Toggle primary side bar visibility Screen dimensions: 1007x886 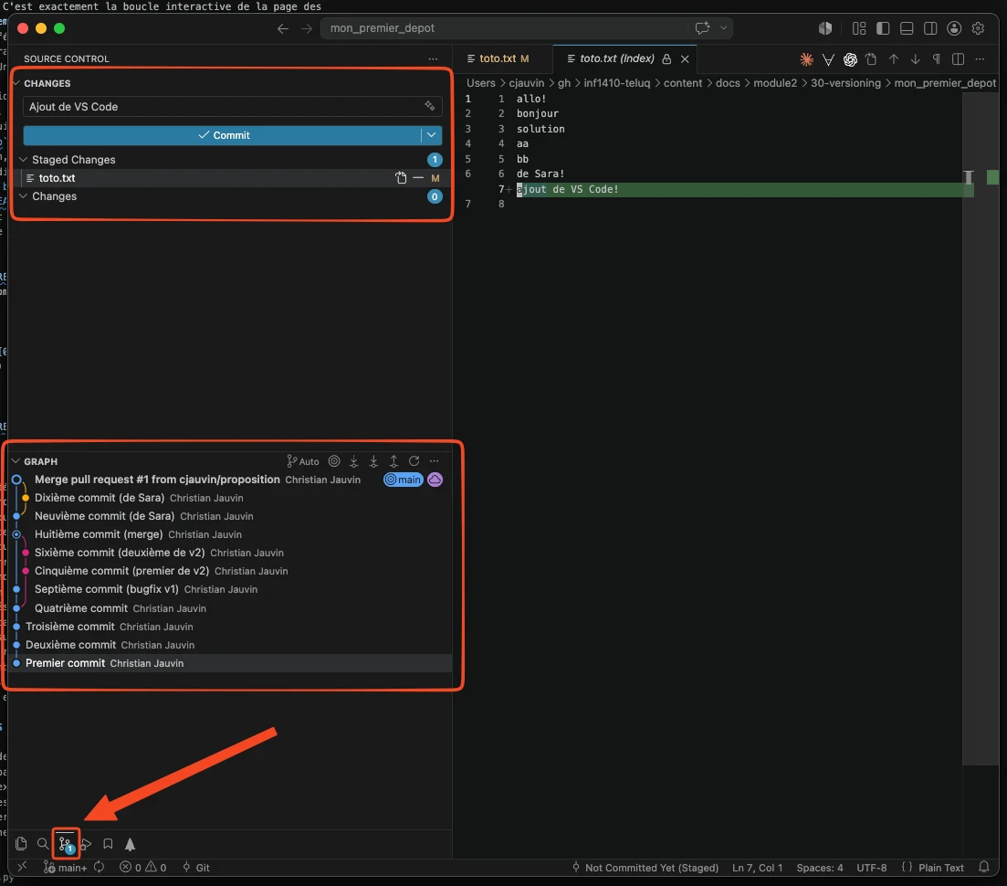(x=883, y=28)
